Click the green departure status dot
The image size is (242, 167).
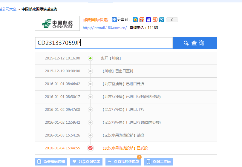click(90, 58)
